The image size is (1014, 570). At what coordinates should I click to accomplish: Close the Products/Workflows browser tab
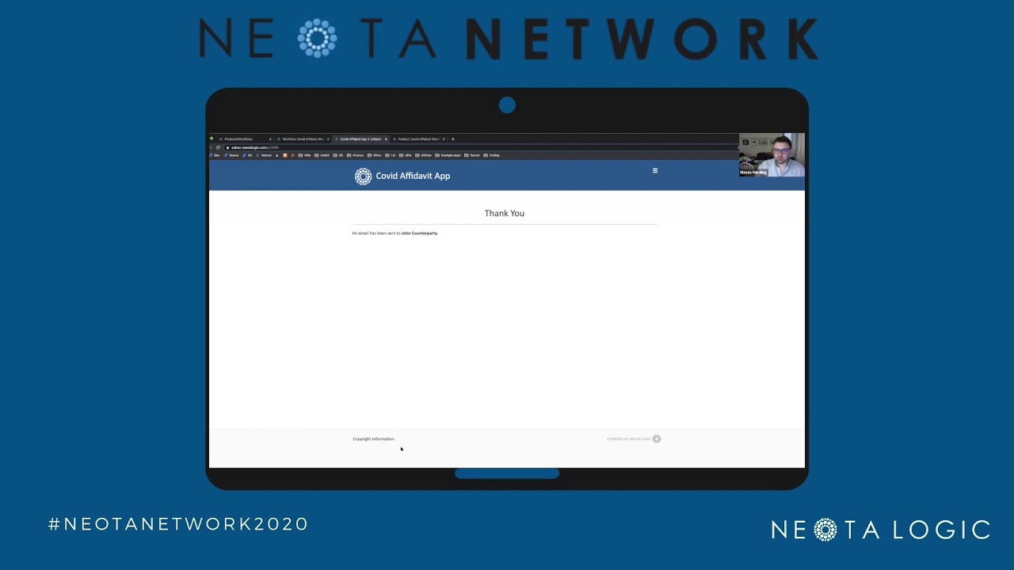coord(270,139)
